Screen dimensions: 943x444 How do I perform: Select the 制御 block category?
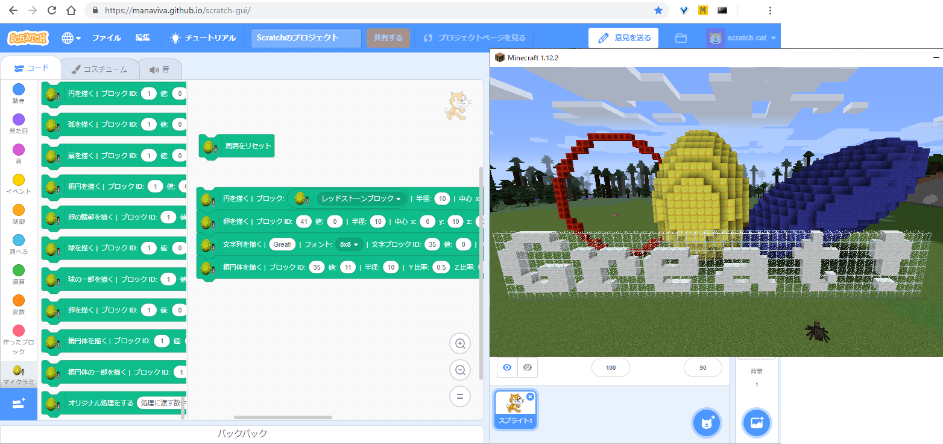pyautogui.click(x=19, y=215)
